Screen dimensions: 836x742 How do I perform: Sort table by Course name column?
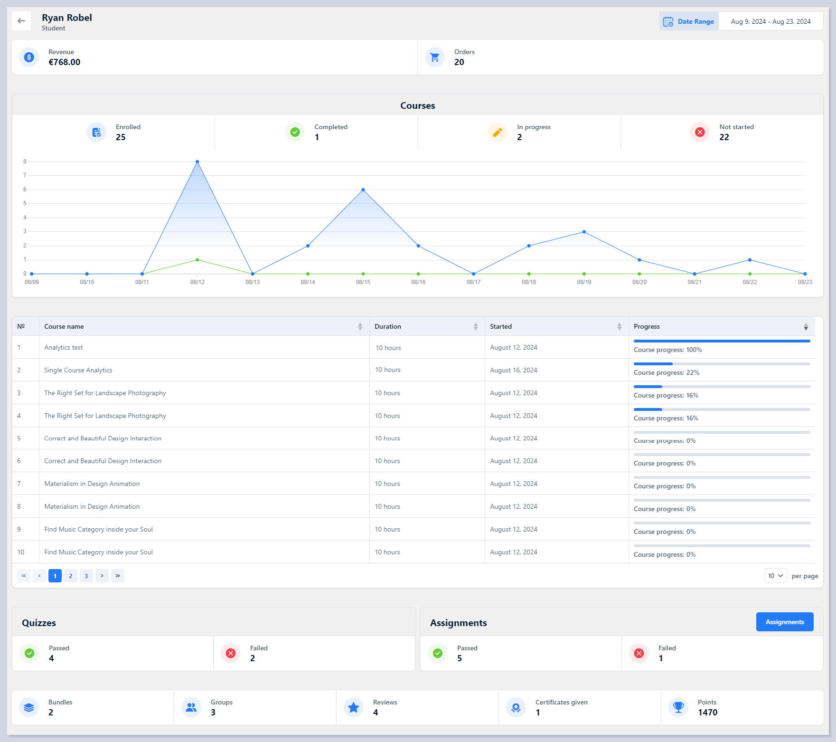coord(360,326)
